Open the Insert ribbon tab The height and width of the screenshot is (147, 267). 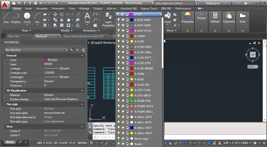click(x=28, y=9)
